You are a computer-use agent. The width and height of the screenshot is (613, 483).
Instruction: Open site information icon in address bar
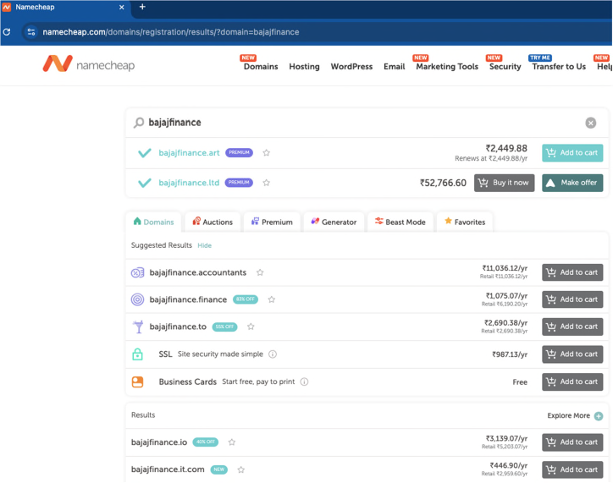[31, 32]
